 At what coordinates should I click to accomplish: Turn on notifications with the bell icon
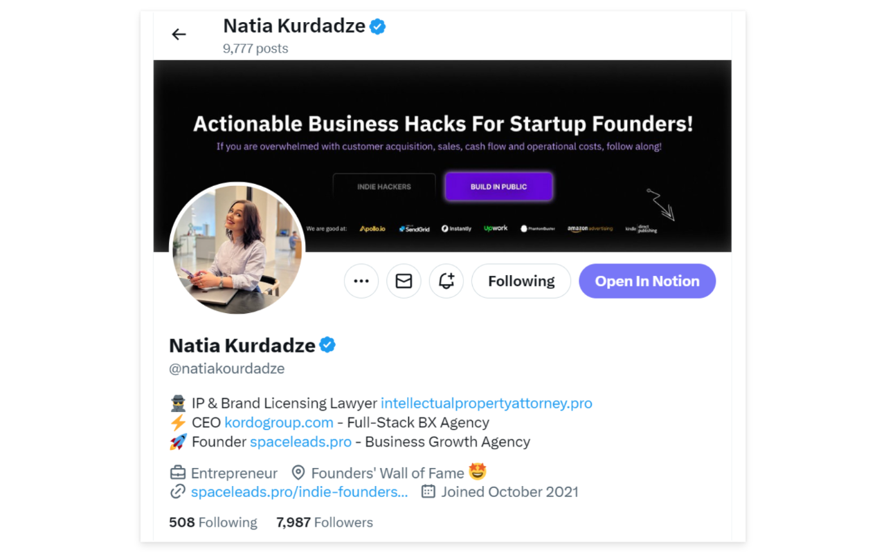pyautogui.click(x=446, y=281)
